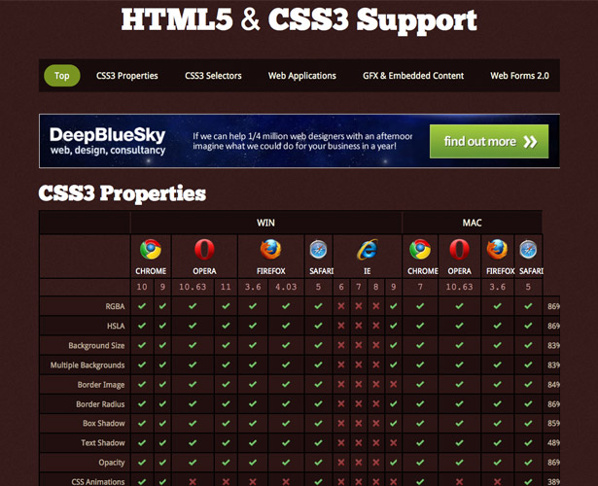
Task: Go to CSS3 Selectors tab
Action: pos(213,76)
